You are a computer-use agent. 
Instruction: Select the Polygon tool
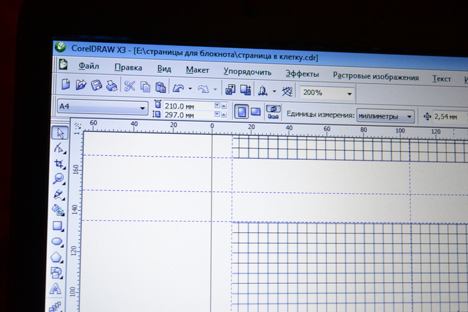coord(56,257)
